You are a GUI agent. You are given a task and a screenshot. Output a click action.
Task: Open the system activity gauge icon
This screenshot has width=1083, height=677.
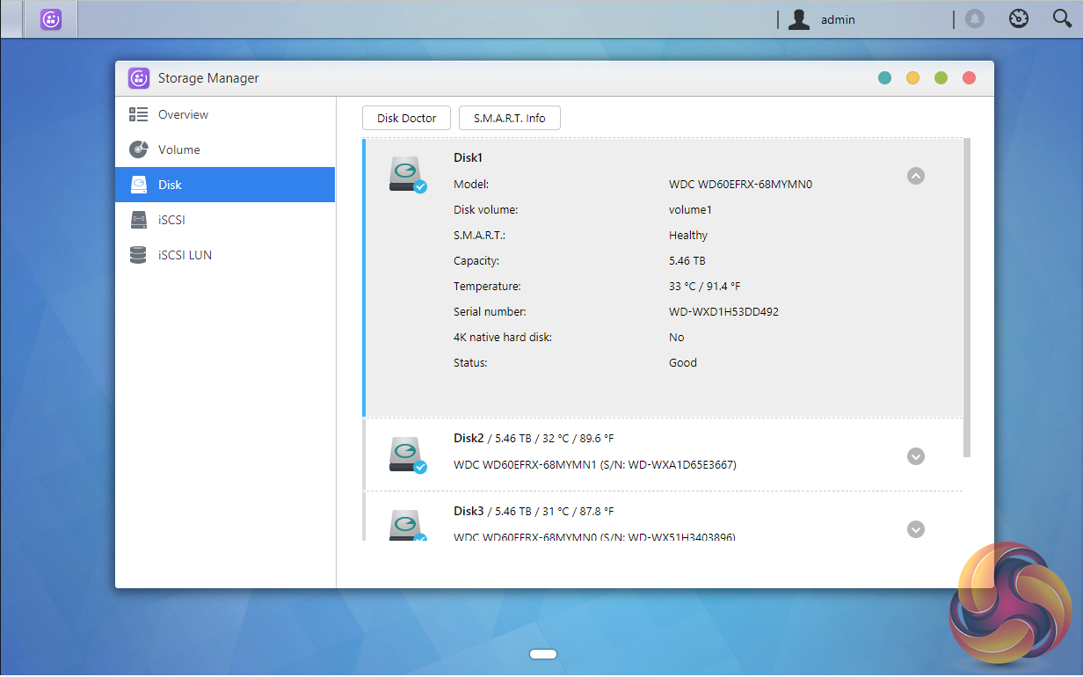[1018, 19]
